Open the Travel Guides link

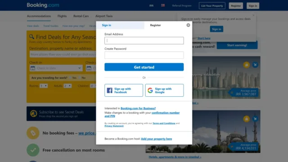(51, 26)
